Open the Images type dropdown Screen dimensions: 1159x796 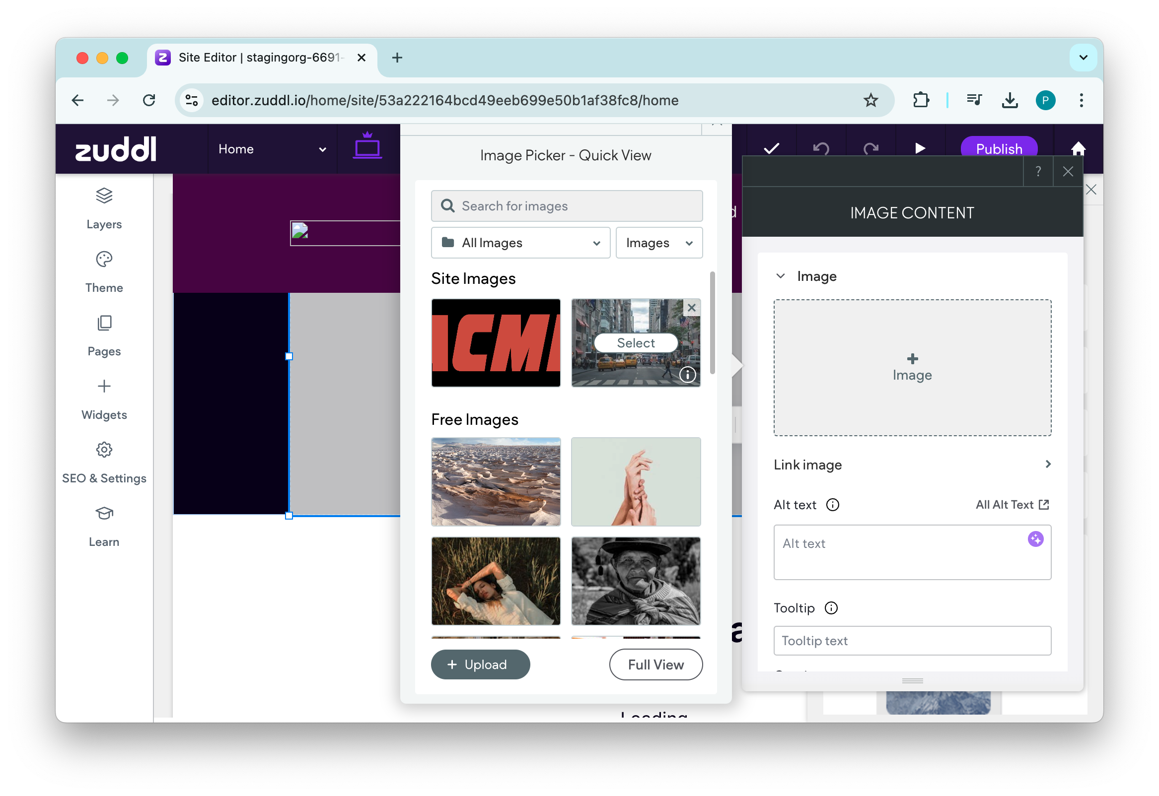[658, 243]
